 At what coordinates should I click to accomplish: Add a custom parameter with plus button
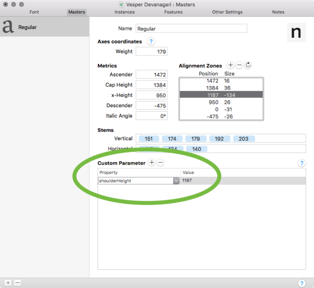click(152, 163)
